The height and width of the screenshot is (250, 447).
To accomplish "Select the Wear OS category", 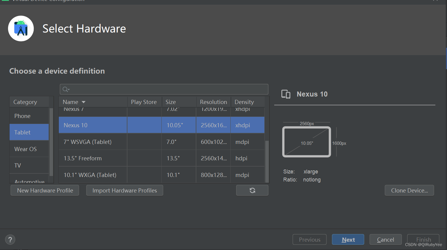I will 29,149.
